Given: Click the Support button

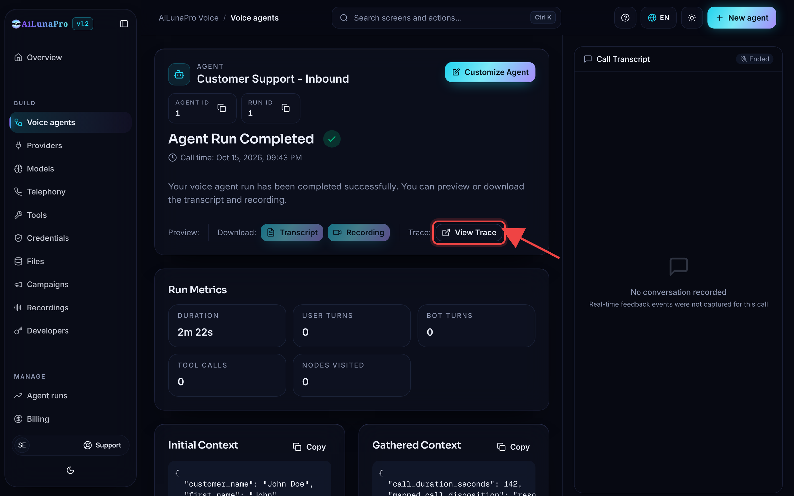Looking at the screenshot, I should point(102,445).
